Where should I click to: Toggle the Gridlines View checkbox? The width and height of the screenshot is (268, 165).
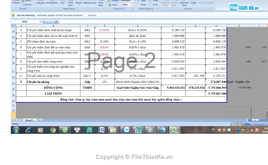(x=139, y=1)
